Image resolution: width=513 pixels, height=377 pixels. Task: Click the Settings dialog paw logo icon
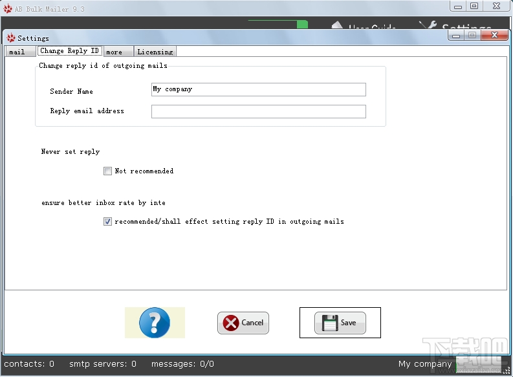click(11, 38)
